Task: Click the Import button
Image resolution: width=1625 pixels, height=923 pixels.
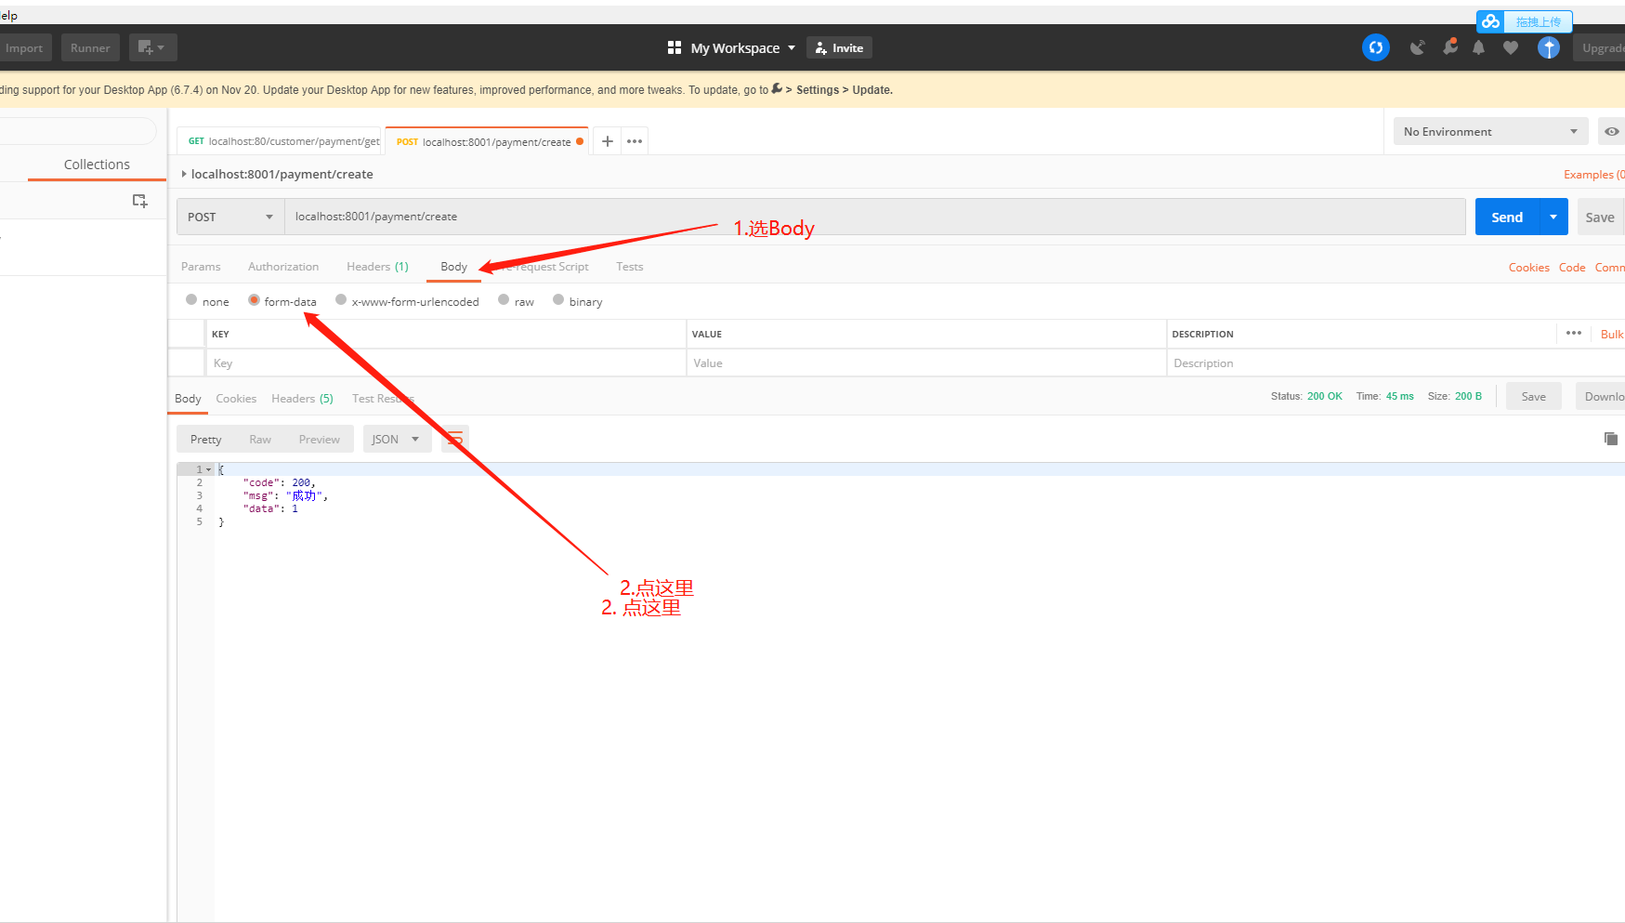Action: point(24,47)
